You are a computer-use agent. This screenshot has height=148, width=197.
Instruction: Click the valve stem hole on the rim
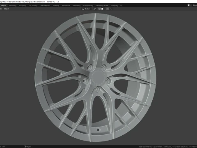pos(98,130)
